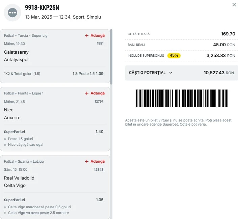Add the Galatasaray vs Antalyaspor selection

[95, 35]
